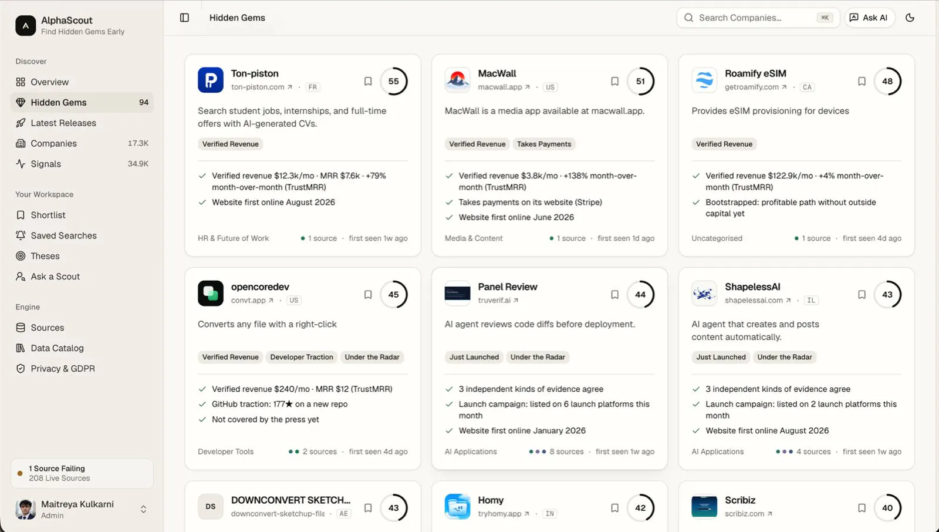Open Ask a Scout
Image resolution: width=939 pixels, height=532 pixels.
pos(82,277)
